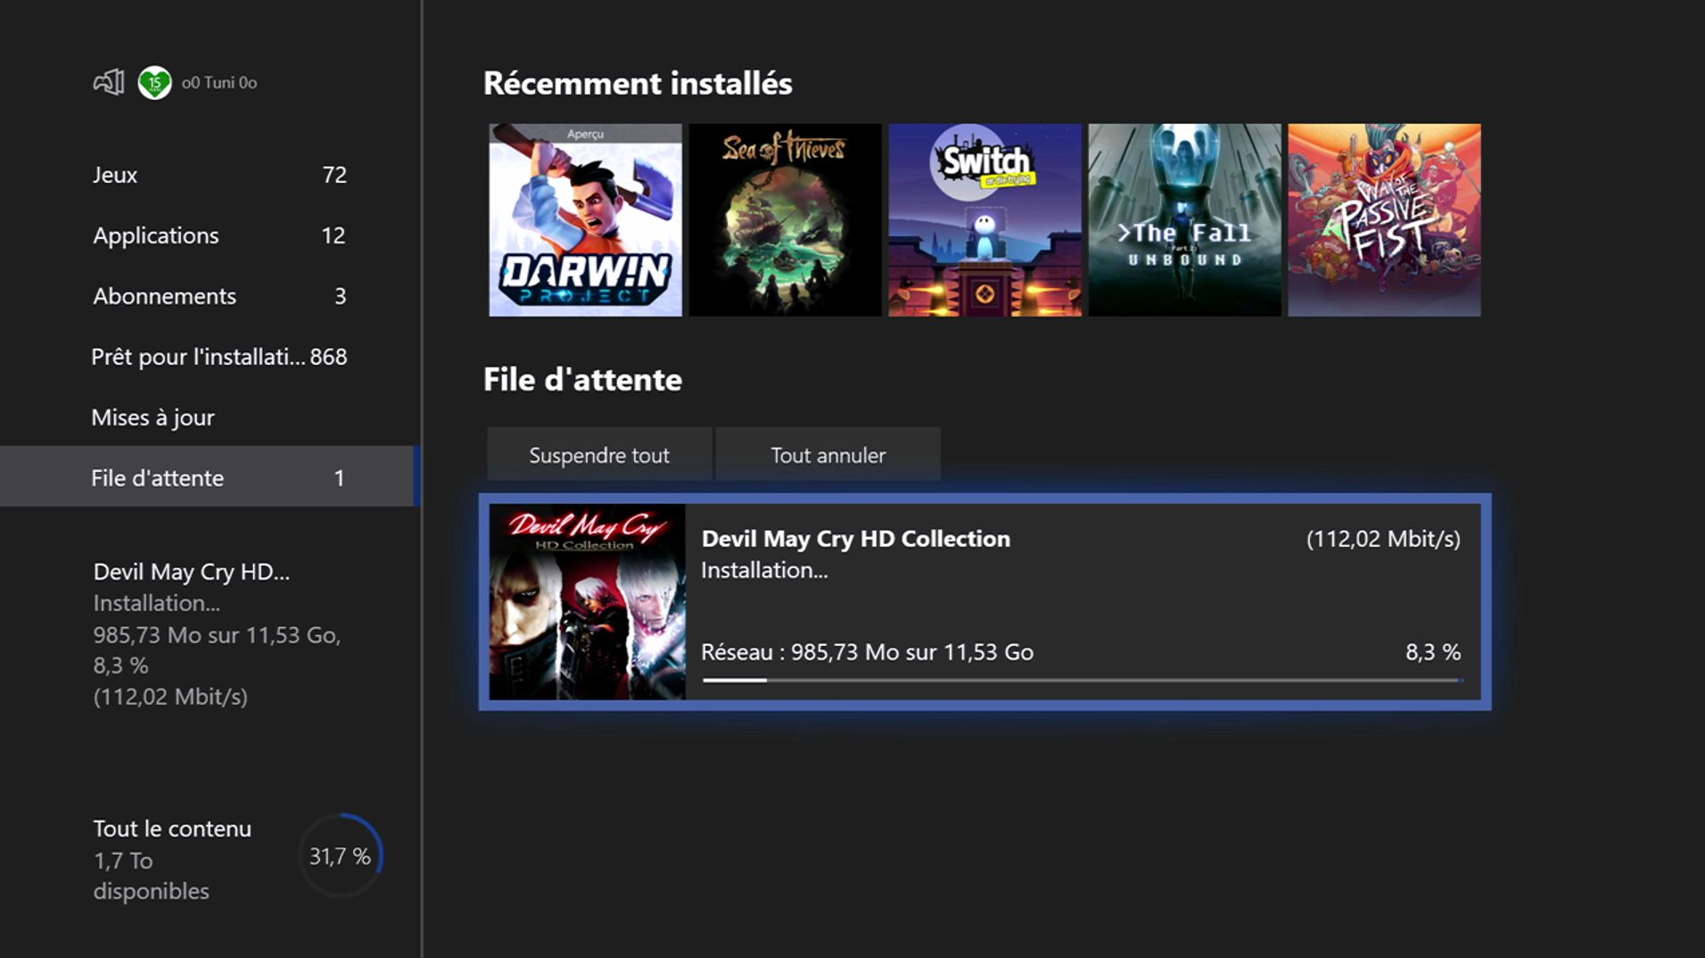Click the Récemment installés heading

(638, 84)
